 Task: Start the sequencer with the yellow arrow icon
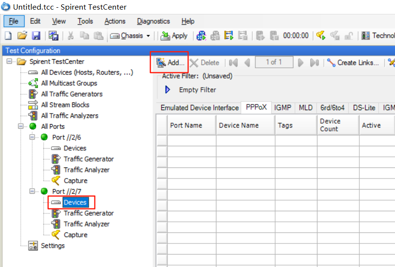click(x=229, y=36)
